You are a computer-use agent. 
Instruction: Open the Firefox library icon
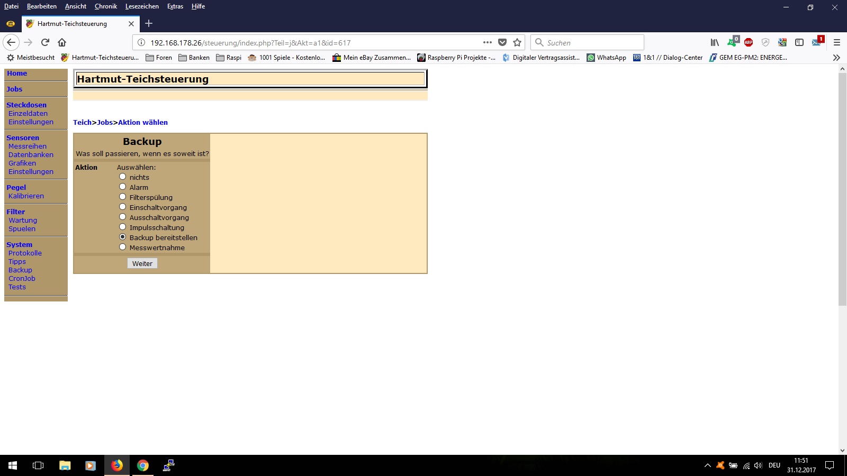point(715,42)
